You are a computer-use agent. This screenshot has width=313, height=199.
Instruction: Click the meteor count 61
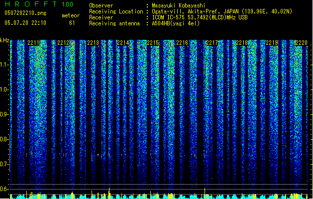coord(72,23)
